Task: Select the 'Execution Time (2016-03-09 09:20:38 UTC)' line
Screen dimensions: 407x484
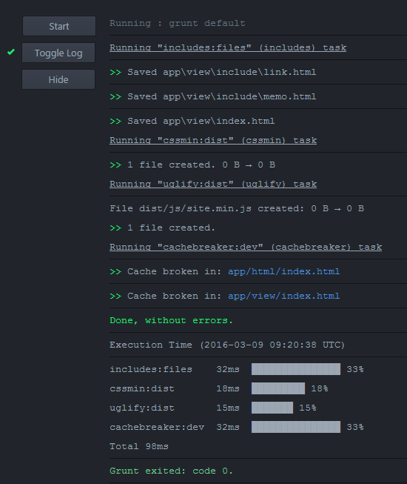Action: pyautogui.click(x=227, y=345)
